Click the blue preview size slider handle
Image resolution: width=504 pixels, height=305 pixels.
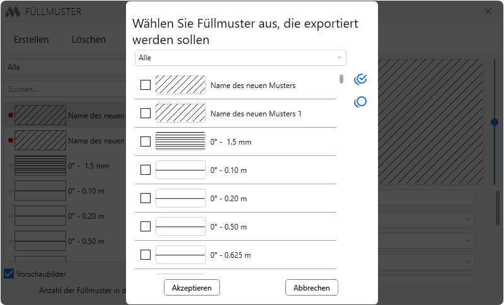495,122
